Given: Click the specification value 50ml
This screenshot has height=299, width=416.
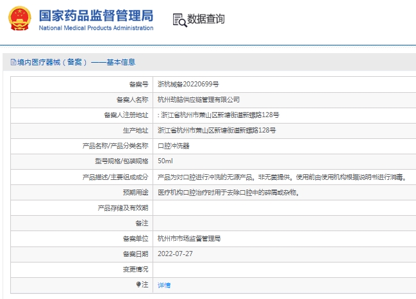Looking at the screenshot, I should tap(165, 161).
